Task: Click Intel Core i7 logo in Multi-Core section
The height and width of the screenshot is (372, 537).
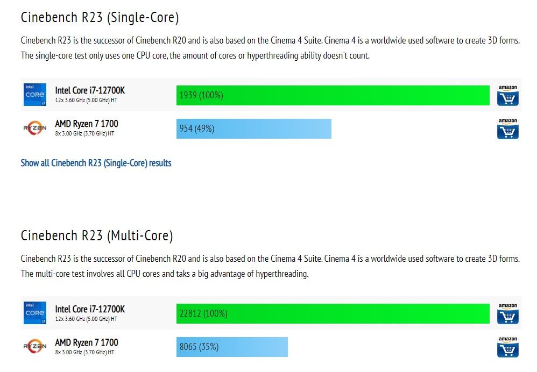Action: [34, 313]
